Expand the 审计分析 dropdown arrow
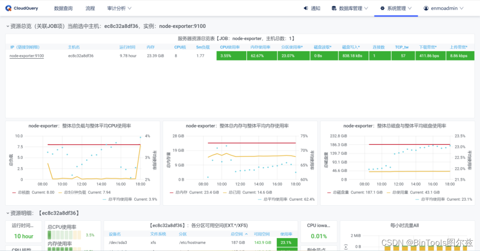The width and height of the screenshot is (480, 251). [x=129, y=8]
